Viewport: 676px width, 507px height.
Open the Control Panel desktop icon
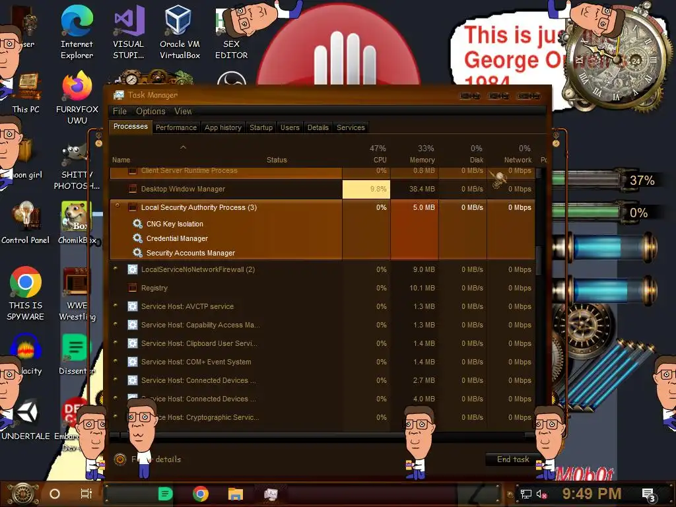tap(26, 223)
